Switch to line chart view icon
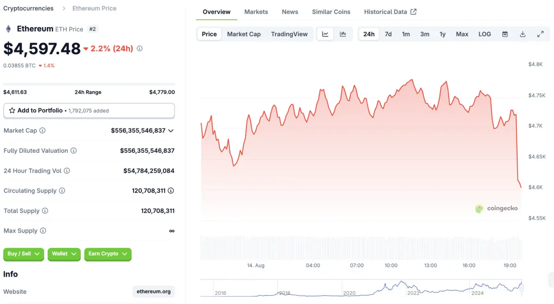The image size is (554, 304). pyautogui.click(x=325, y=34)
